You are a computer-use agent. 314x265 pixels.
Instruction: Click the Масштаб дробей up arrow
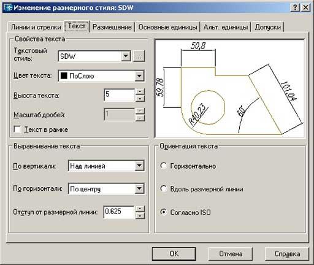pyautogui.click(x=140, y=111)
